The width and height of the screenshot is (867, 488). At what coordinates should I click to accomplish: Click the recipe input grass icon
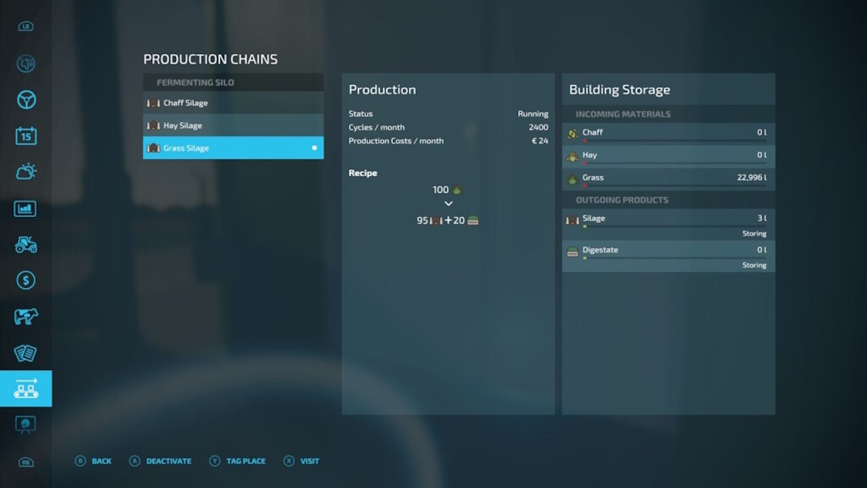(x=458, y=190)
